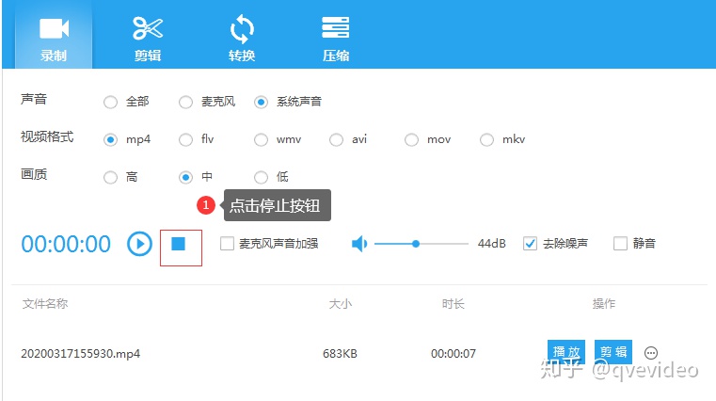Open the 录制 recording tab
The height and width of the screenshot is (401, 716).
pos(54,35)
